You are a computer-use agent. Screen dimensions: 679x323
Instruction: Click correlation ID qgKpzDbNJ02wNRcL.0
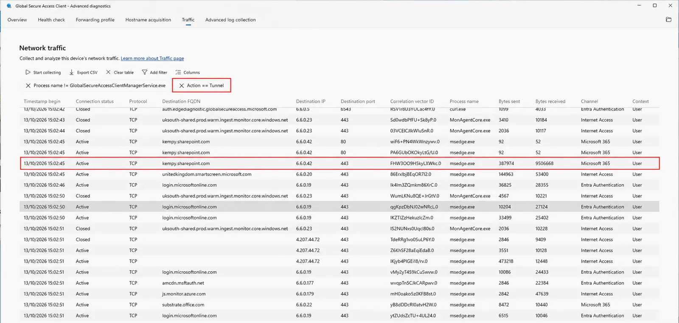pos(414,207)
